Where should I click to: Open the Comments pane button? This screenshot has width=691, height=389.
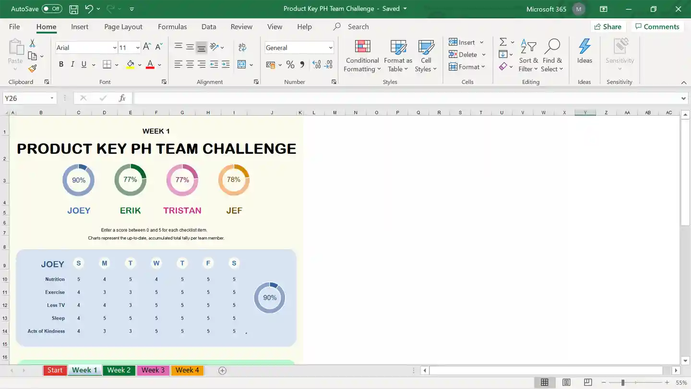pos(657,27)
